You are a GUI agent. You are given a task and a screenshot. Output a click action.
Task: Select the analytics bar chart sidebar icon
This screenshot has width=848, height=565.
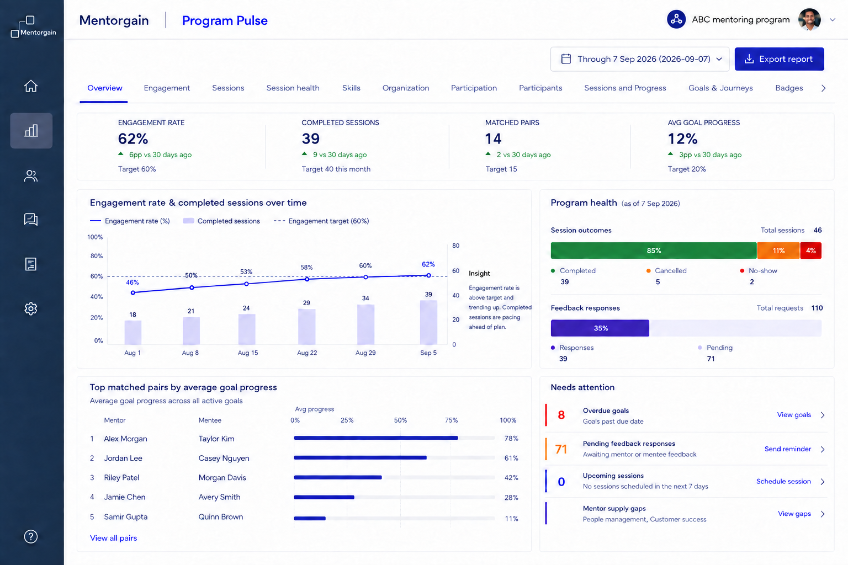click(x=31, y=131)
